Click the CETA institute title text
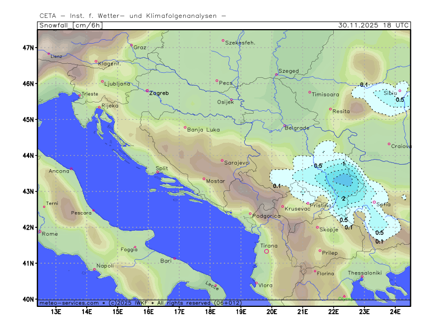The image size is (448, 336). coord(133,16)
